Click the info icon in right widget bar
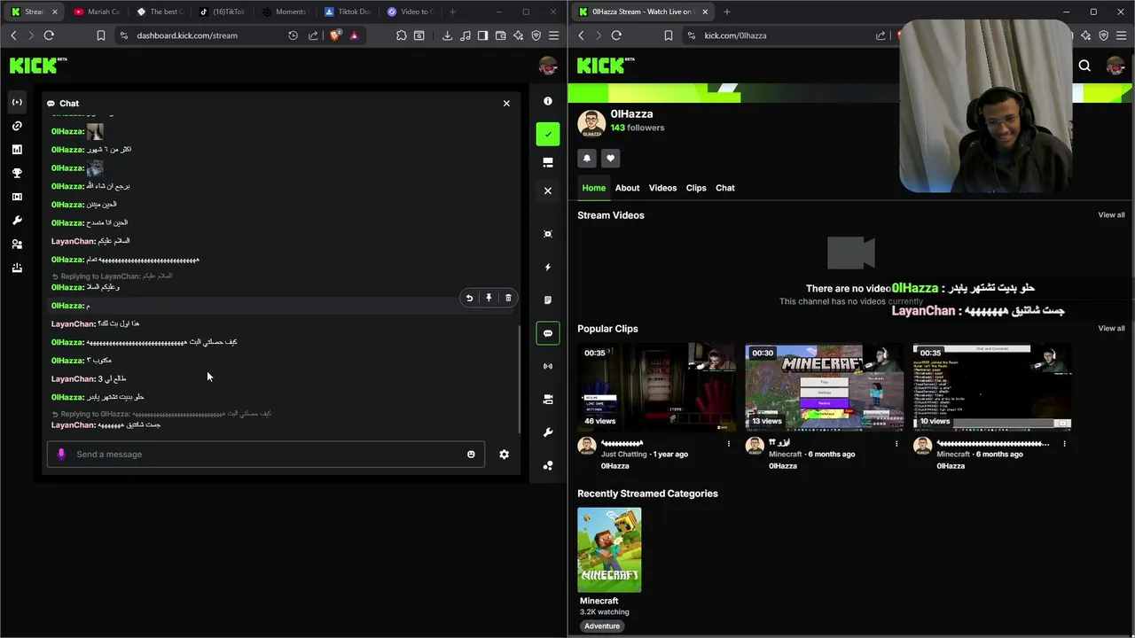 (548, 101)
